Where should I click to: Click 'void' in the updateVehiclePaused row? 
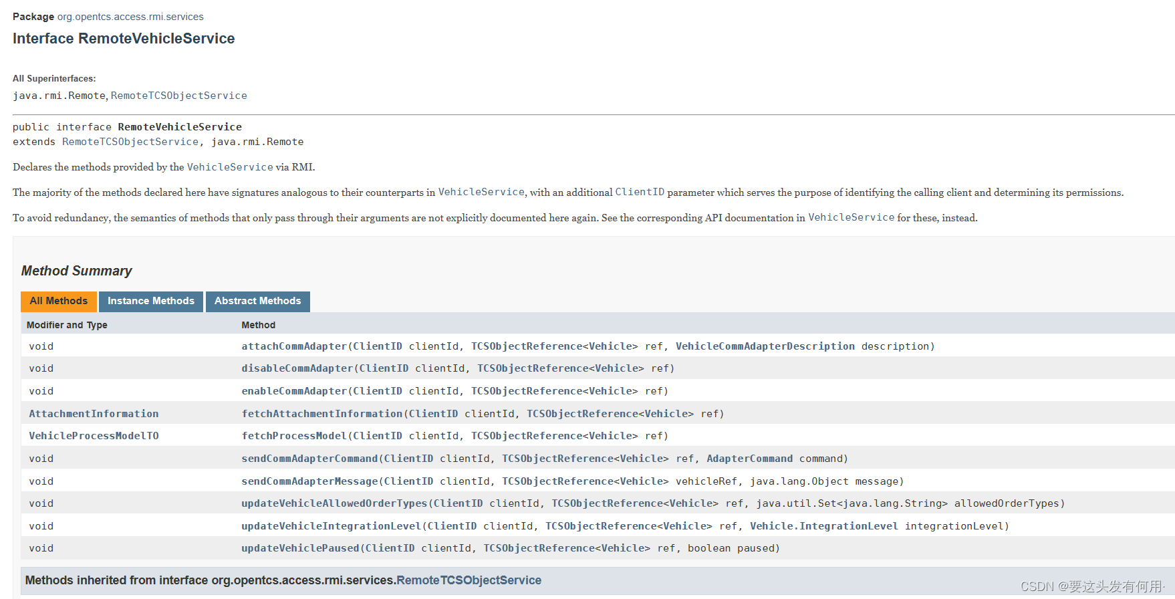click(41, 548)
